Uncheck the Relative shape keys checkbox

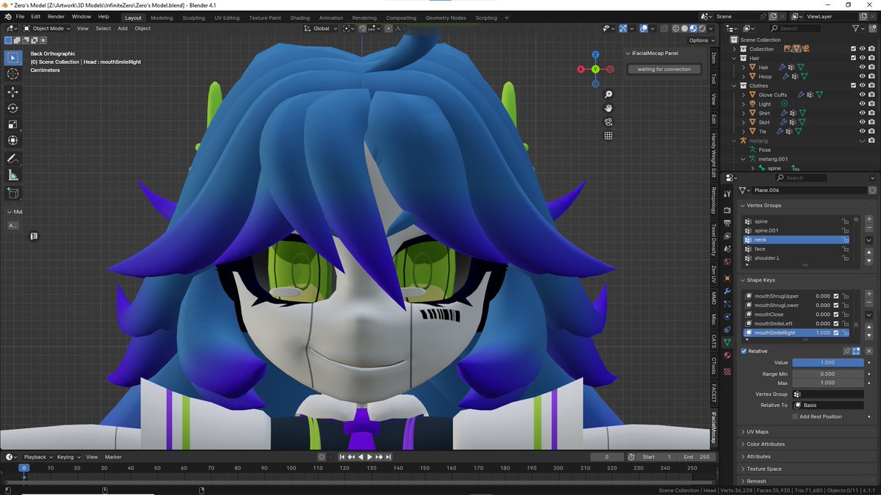pos(744,351)
